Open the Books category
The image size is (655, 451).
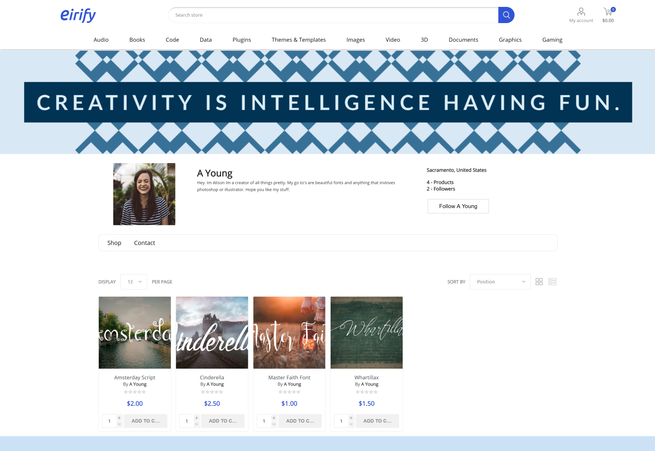[137, 40]
